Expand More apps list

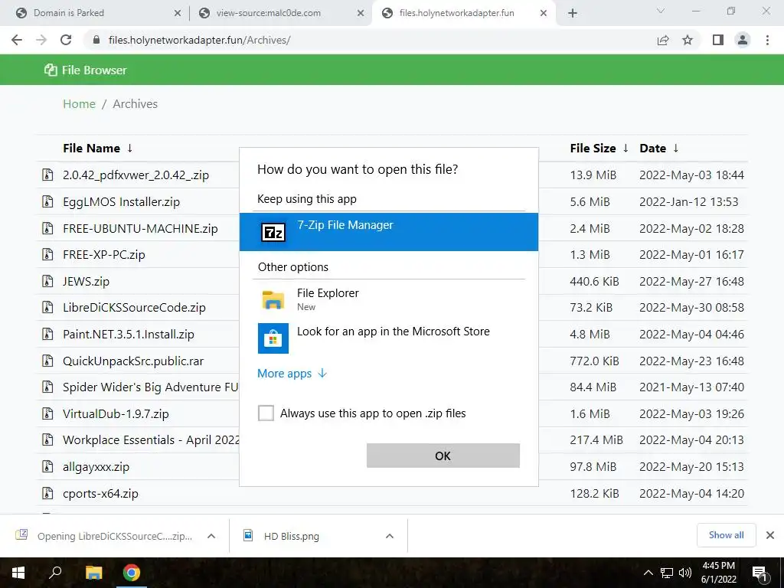tap(292, 374)
